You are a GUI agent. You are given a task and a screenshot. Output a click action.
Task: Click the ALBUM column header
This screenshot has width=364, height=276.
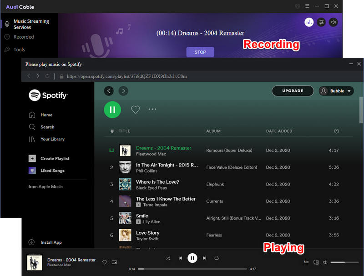[x=213, y=131]
